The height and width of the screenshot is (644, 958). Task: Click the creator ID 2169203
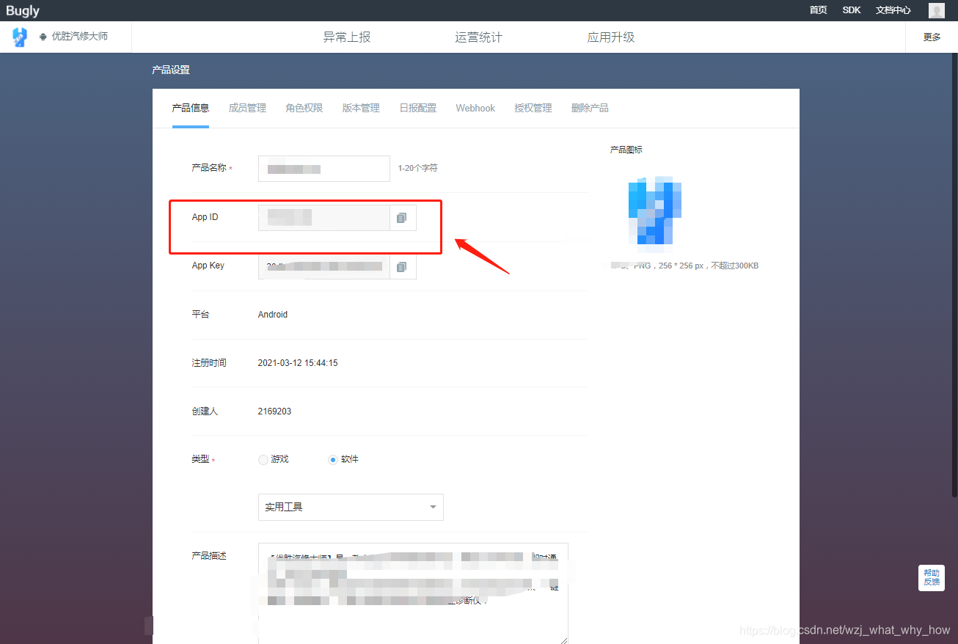[x=274, y=411]
